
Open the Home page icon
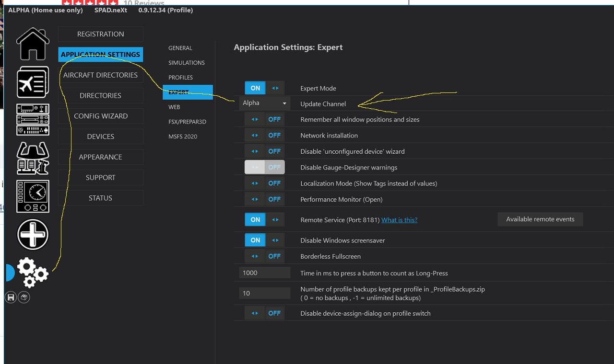coord(33,44)
